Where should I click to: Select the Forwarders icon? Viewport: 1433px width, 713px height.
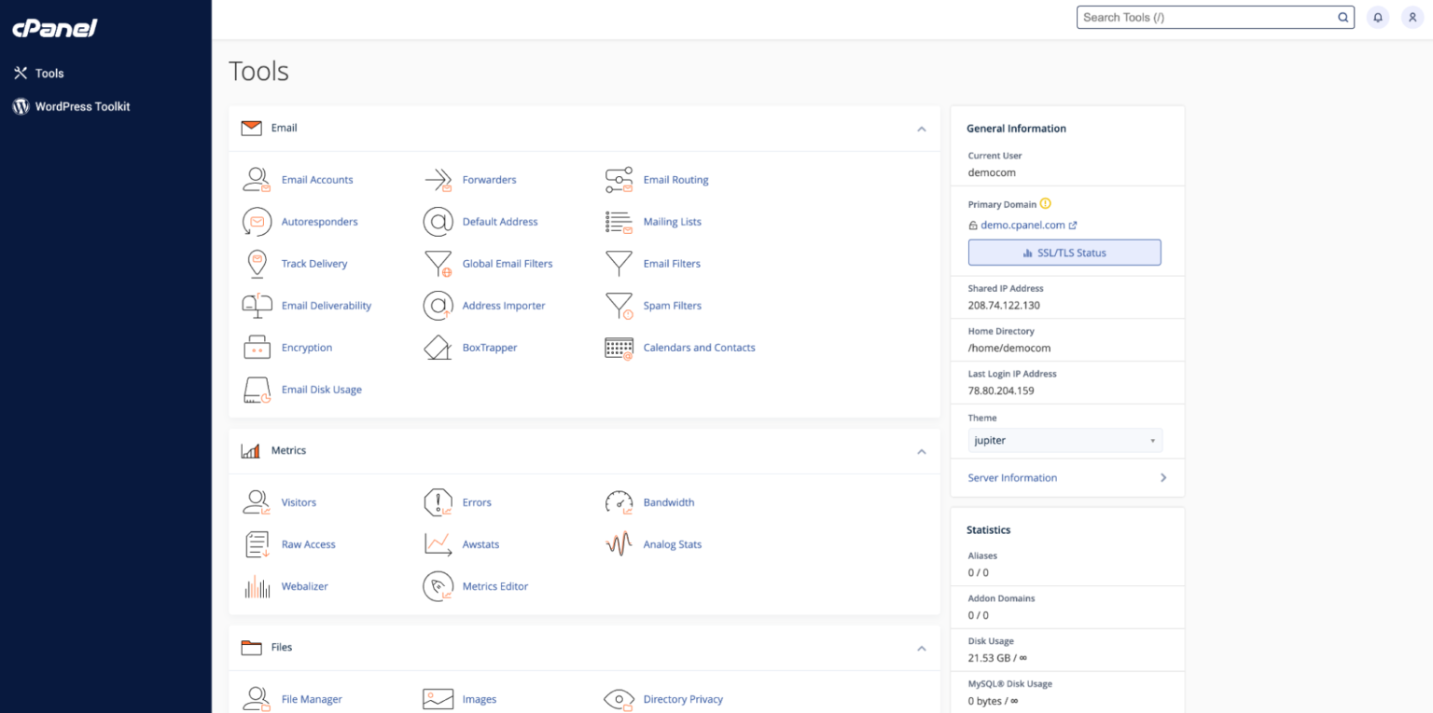438,179
